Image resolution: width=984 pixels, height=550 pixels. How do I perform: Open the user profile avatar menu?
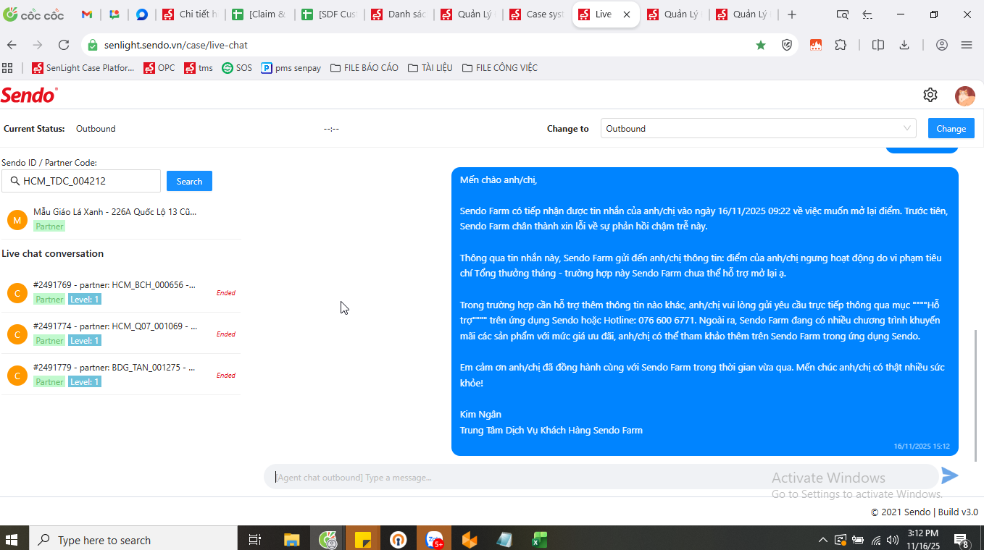pyautogui.click(x=964, y=96)
